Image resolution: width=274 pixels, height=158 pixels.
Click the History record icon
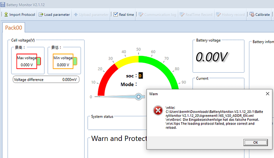(x=218, y=14)
